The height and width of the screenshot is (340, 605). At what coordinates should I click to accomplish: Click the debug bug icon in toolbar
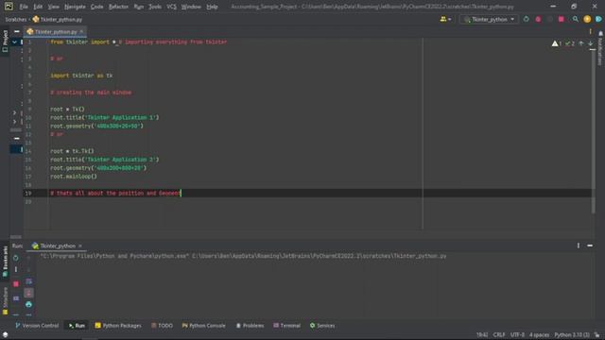[x=538, y=19]
